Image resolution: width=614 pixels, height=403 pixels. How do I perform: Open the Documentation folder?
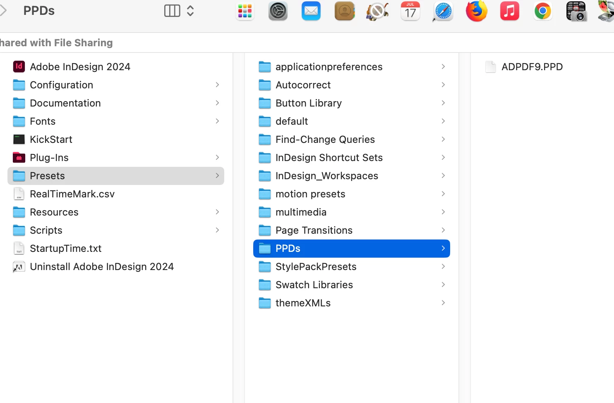tap(116, 103)
